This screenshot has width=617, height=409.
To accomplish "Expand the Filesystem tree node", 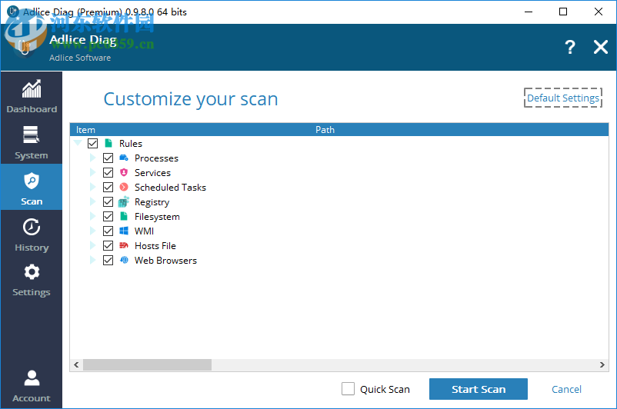I will (x=92, y=216).
